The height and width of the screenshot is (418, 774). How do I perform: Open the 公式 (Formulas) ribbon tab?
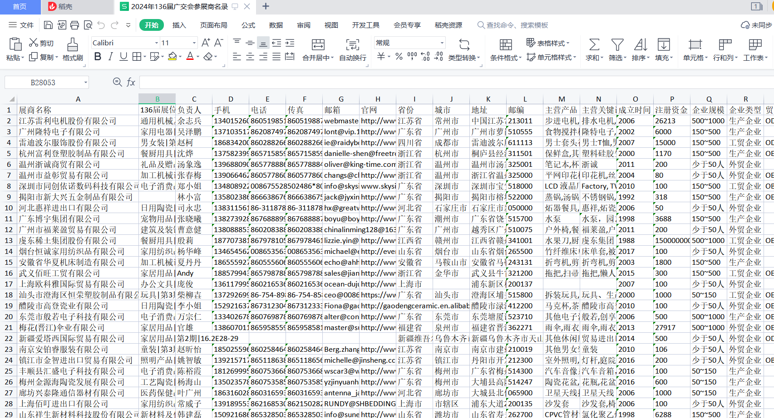click(x=248, y=25)
